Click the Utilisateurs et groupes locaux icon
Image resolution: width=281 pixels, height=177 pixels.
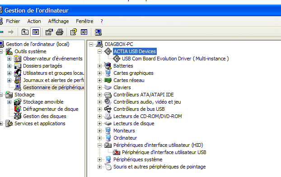point(18,73)
